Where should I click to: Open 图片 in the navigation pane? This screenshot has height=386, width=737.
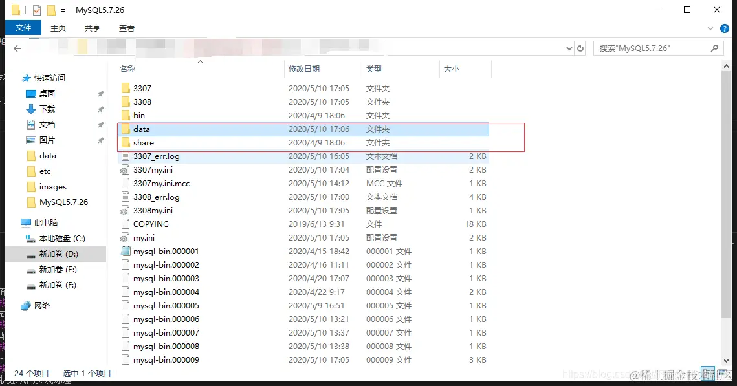(x=47, y=140)
